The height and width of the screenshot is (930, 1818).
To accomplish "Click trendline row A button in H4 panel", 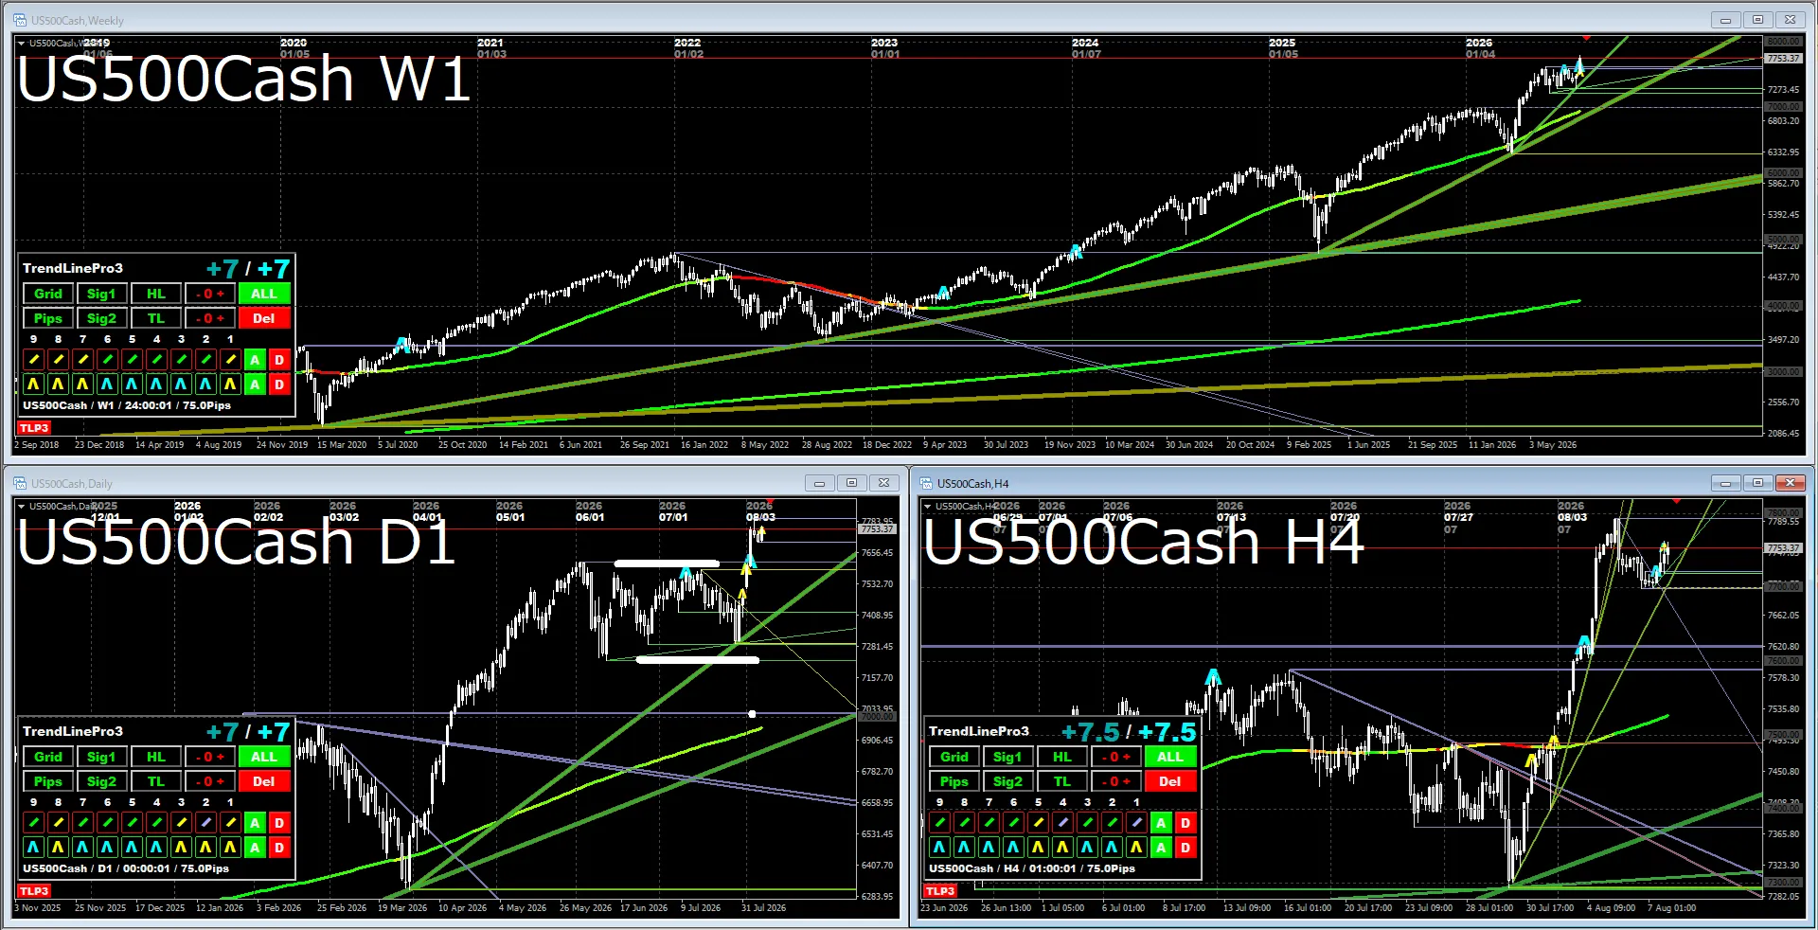I will click(1161, 823).
